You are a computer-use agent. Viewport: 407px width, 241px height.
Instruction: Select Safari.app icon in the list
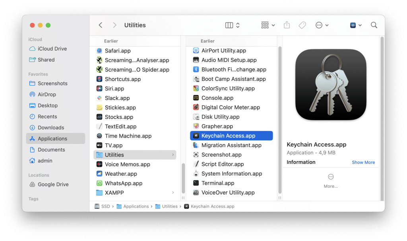click(x=99, y=51)
